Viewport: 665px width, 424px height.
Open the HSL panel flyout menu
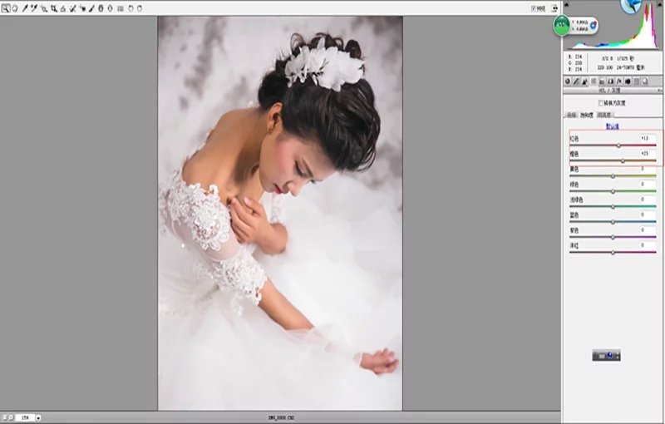point(659,91)
